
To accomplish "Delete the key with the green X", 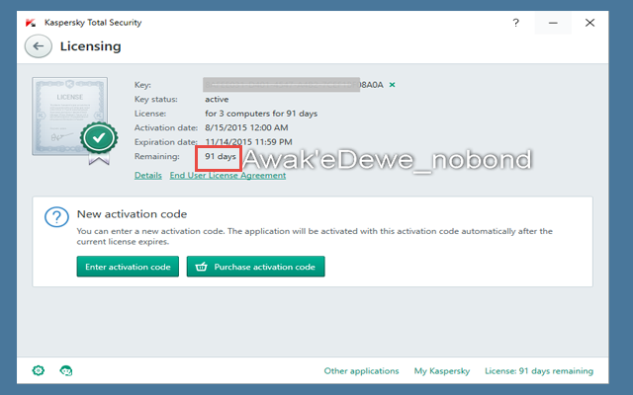I will coord(392,85).
